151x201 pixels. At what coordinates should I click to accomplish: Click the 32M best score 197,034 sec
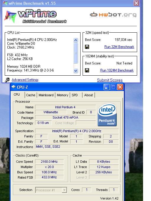tap(123, 40)
